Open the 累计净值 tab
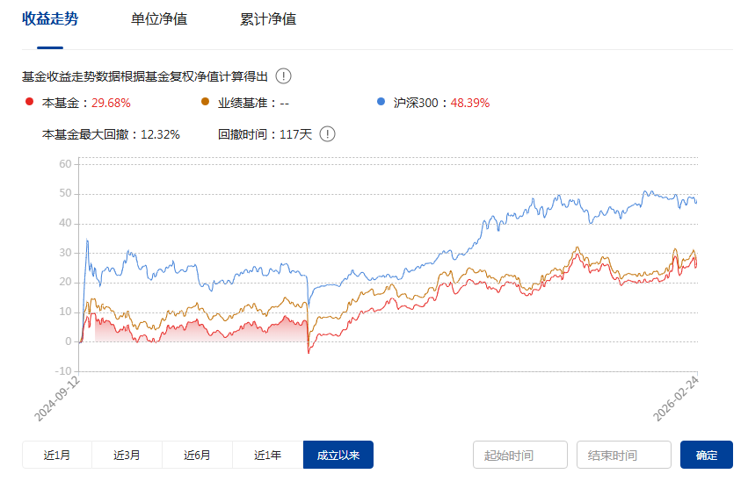The width and height of the screenshot is (748, 481). (268, 19)
